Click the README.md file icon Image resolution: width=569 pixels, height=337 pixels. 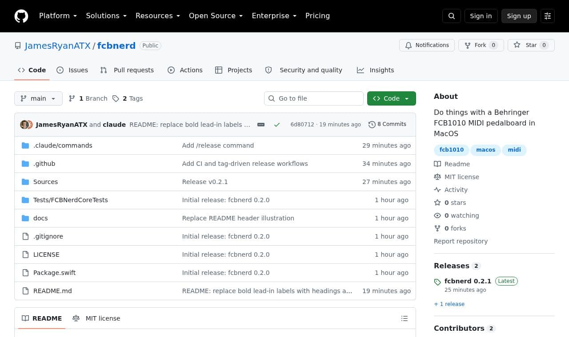25,291
